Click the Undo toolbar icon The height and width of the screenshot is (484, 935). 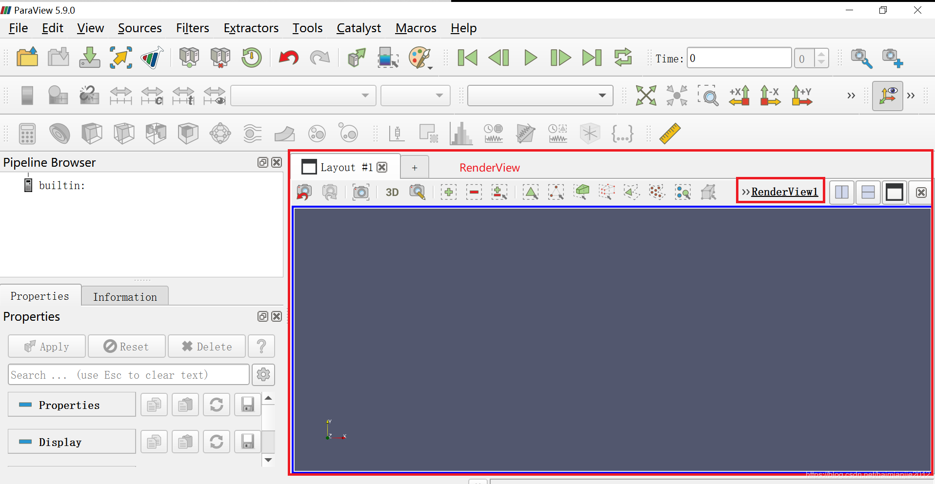pyautogui.click(x=289, y=58)
